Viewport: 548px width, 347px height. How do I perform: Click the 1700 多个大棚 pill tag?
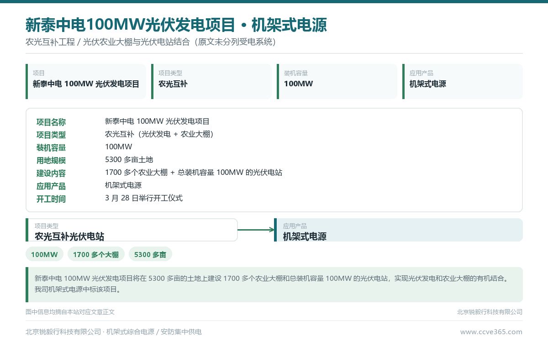click(x=96, y=254)
